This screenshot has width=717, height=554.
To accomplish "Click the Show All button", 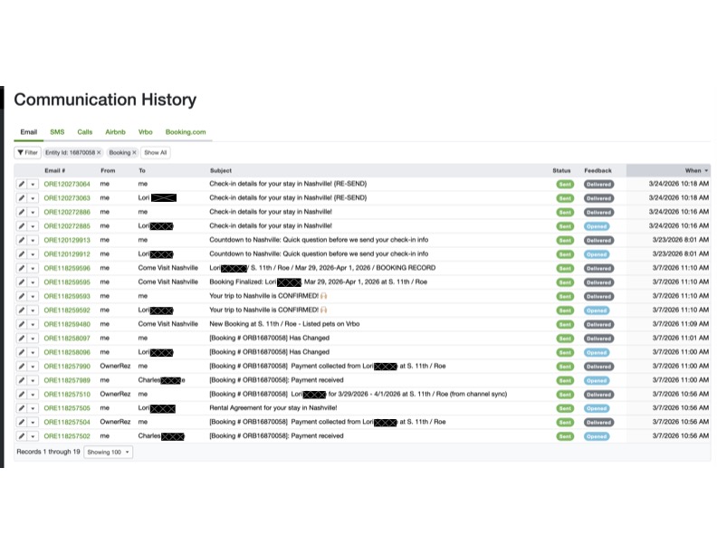I will 156,153.
